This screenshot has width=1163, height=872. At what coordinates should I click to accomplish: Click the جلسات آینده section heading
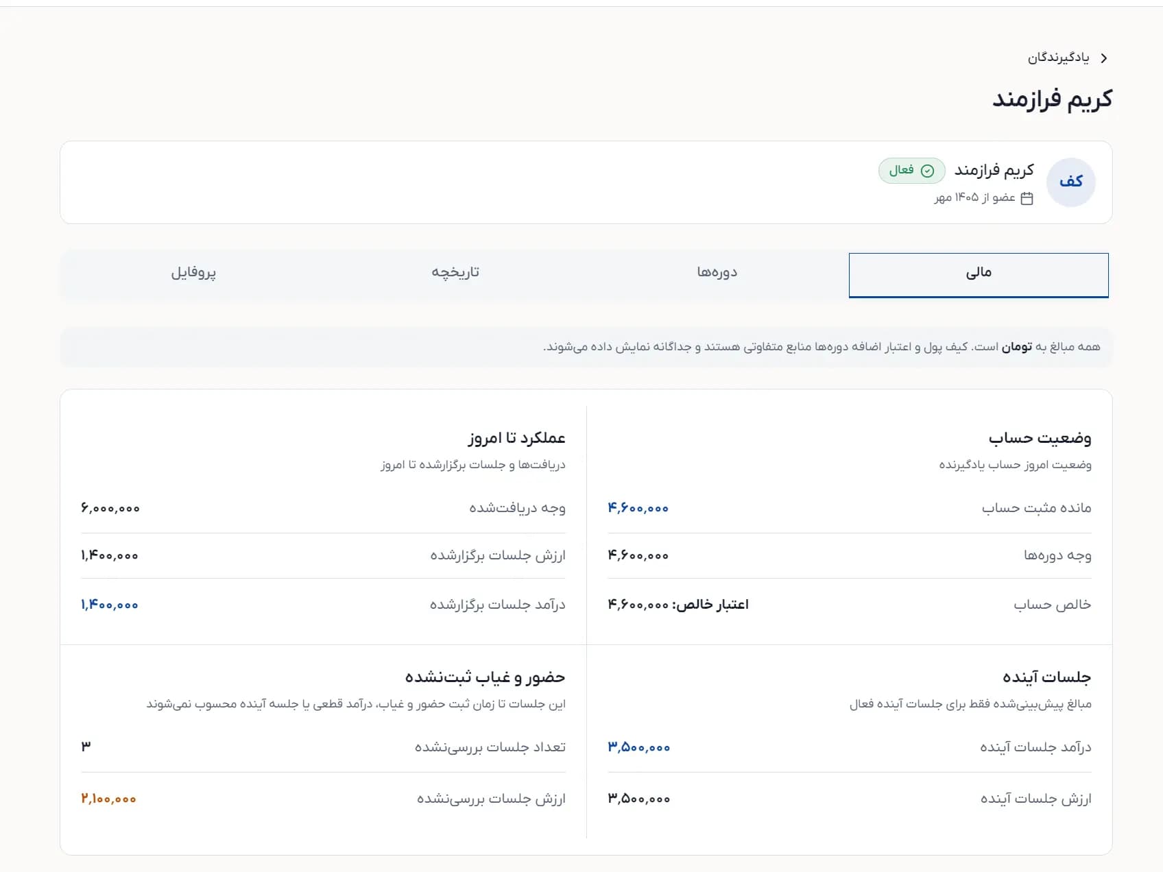1046,677
